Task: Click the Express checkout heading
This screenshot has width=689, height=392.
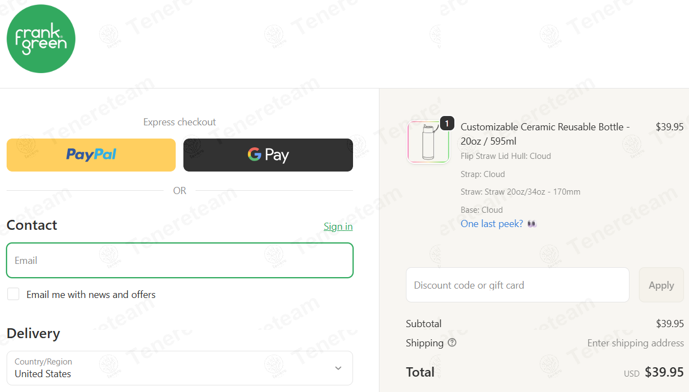Action: pos(180,122)
